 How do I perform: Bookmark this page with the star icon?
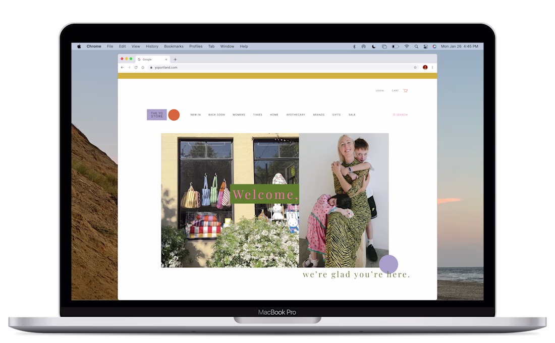coord(415,67)
